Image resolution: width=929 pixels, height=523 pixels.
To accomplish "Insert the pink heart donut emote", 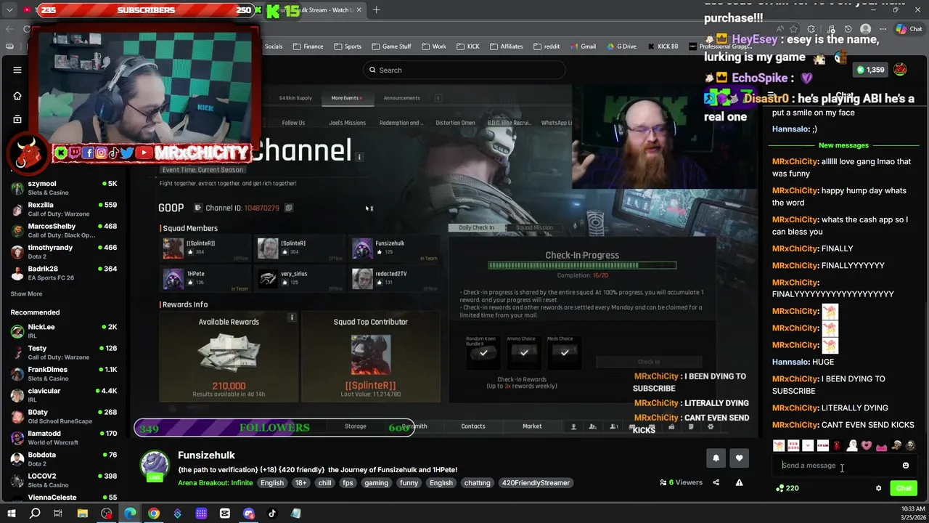I will [x=867, y=445].
